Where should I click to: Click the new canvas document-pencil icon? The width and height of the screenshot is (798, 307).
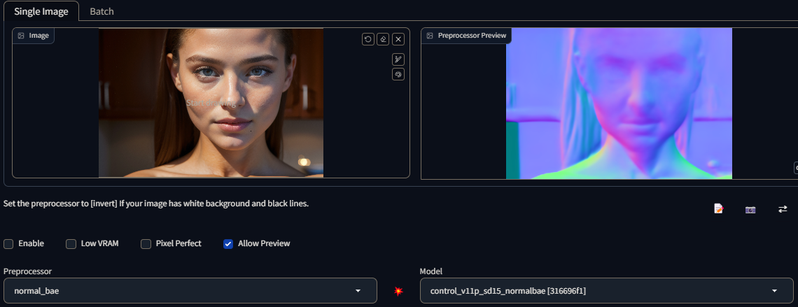point(718,209)
